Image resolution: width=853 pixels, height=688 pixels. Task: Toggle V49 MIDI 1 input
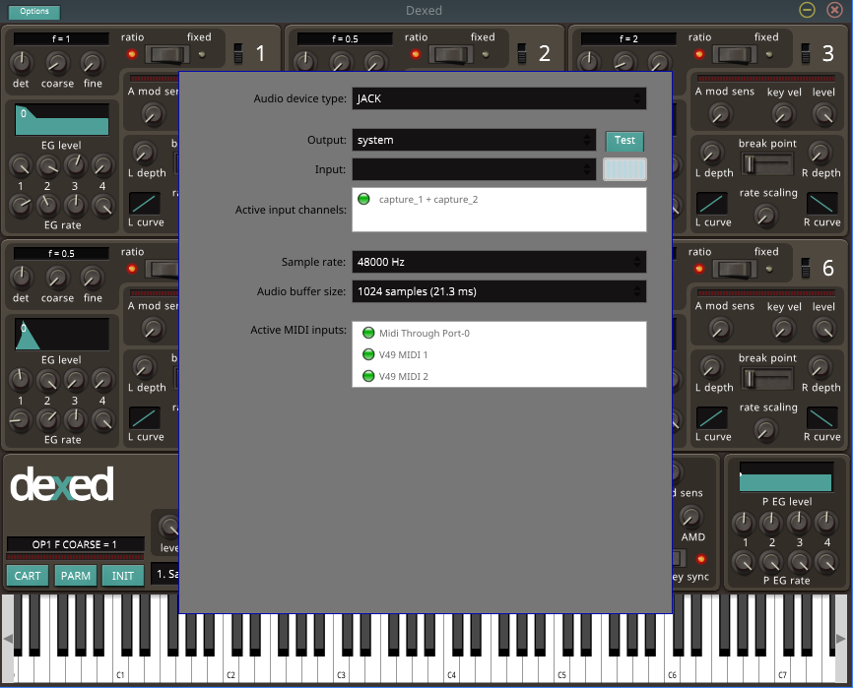tap(396, 355)
